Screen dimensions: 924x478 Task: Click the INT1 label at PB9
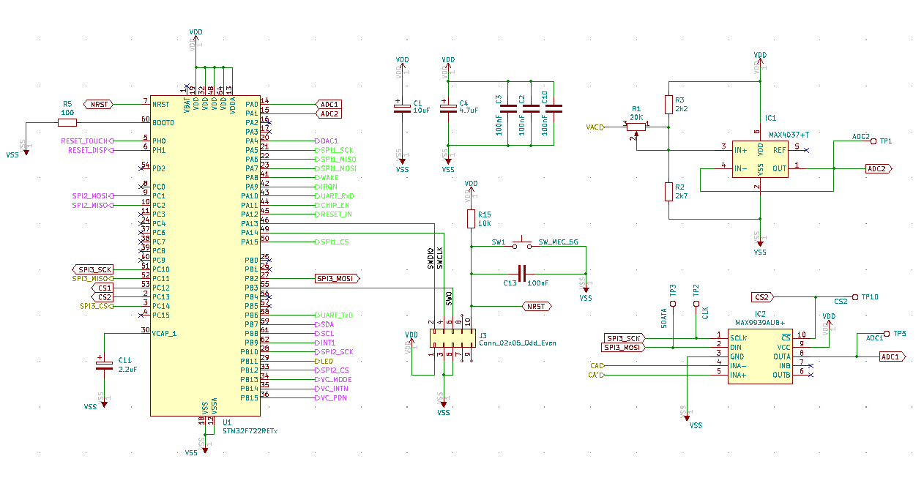tap(326, 343)
